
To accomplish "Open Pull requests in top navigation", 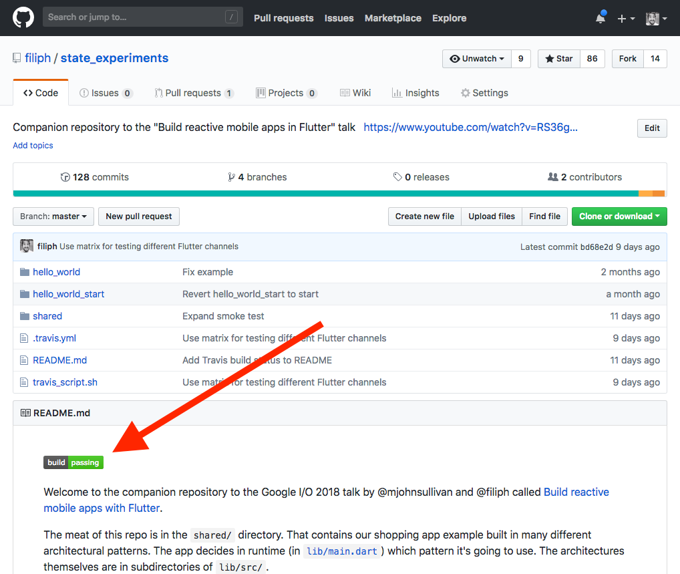I will tap(284, 18).
